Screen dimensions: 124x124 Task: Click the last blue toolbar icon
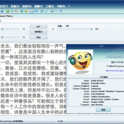pos(61,11)
